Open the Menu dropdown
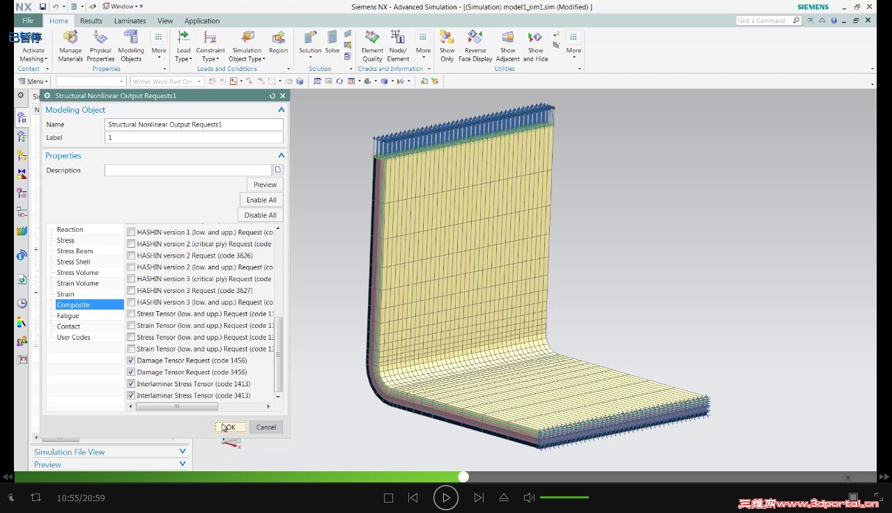 click(x=33, y=81)
